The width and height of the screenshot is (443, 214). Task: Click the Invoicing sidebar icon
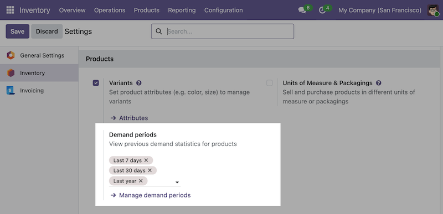pyautogui.click(x=11, y=90)
